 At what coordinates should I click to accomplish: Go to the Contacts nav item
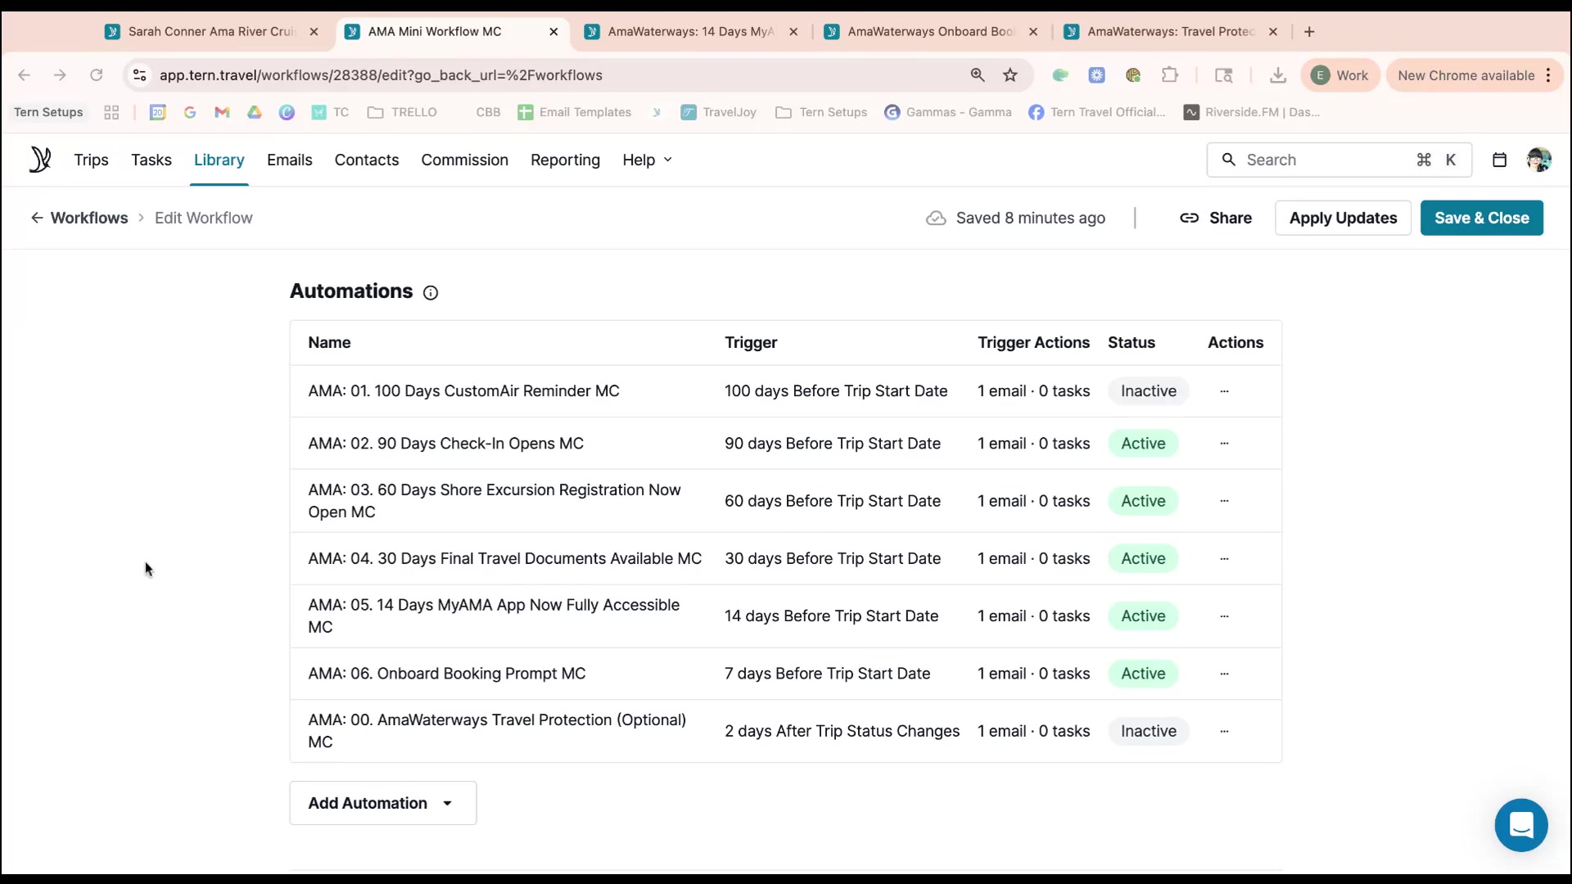366,160
